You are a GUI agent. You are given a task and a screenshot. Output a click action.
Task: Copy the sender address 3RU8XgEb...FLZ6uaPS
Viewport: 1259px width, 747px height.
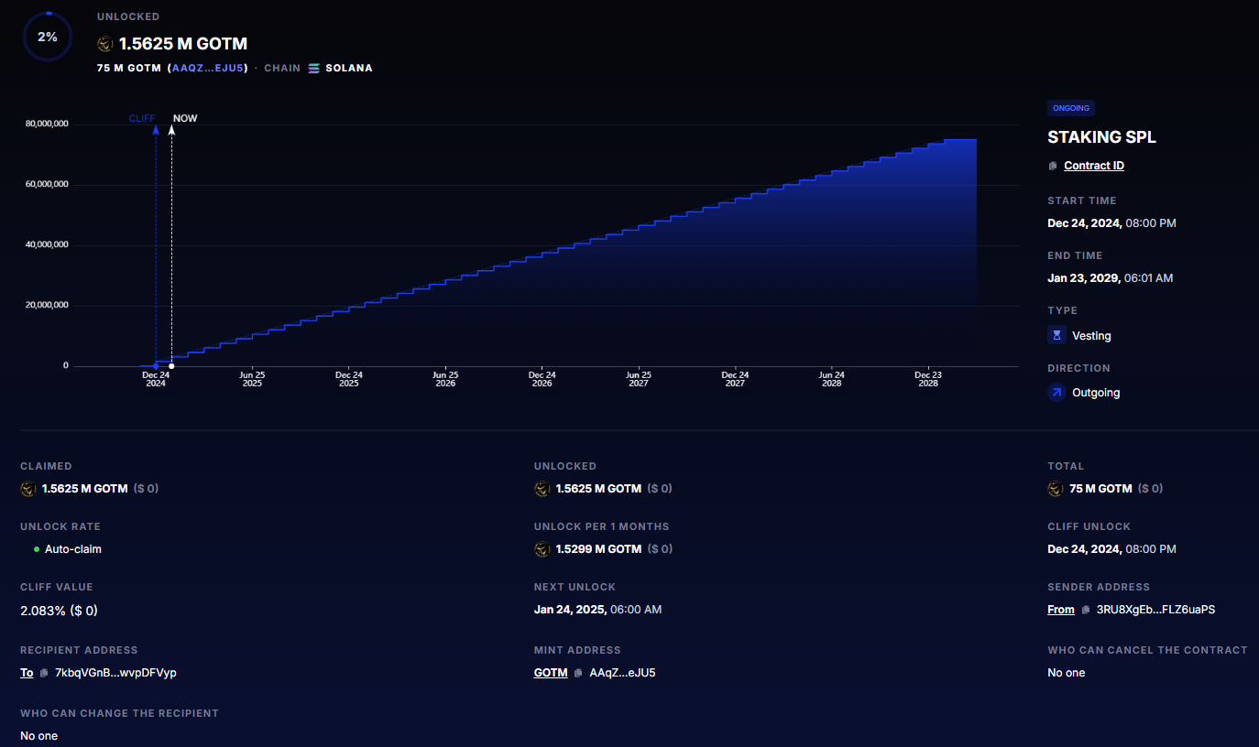click(x=1085, y=610)
